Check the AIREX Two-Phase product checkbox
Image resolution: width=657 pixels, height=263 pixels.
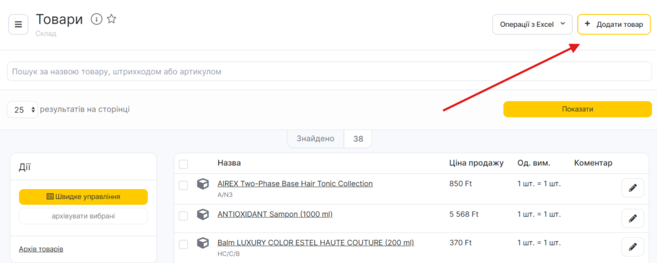coord(183,185)
